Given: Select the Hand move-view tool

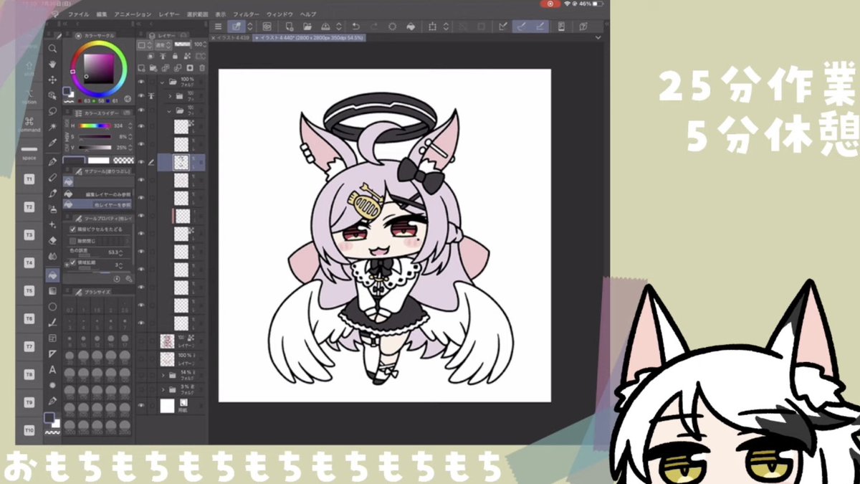Looking at the screenshot, I should pos(52,64).
